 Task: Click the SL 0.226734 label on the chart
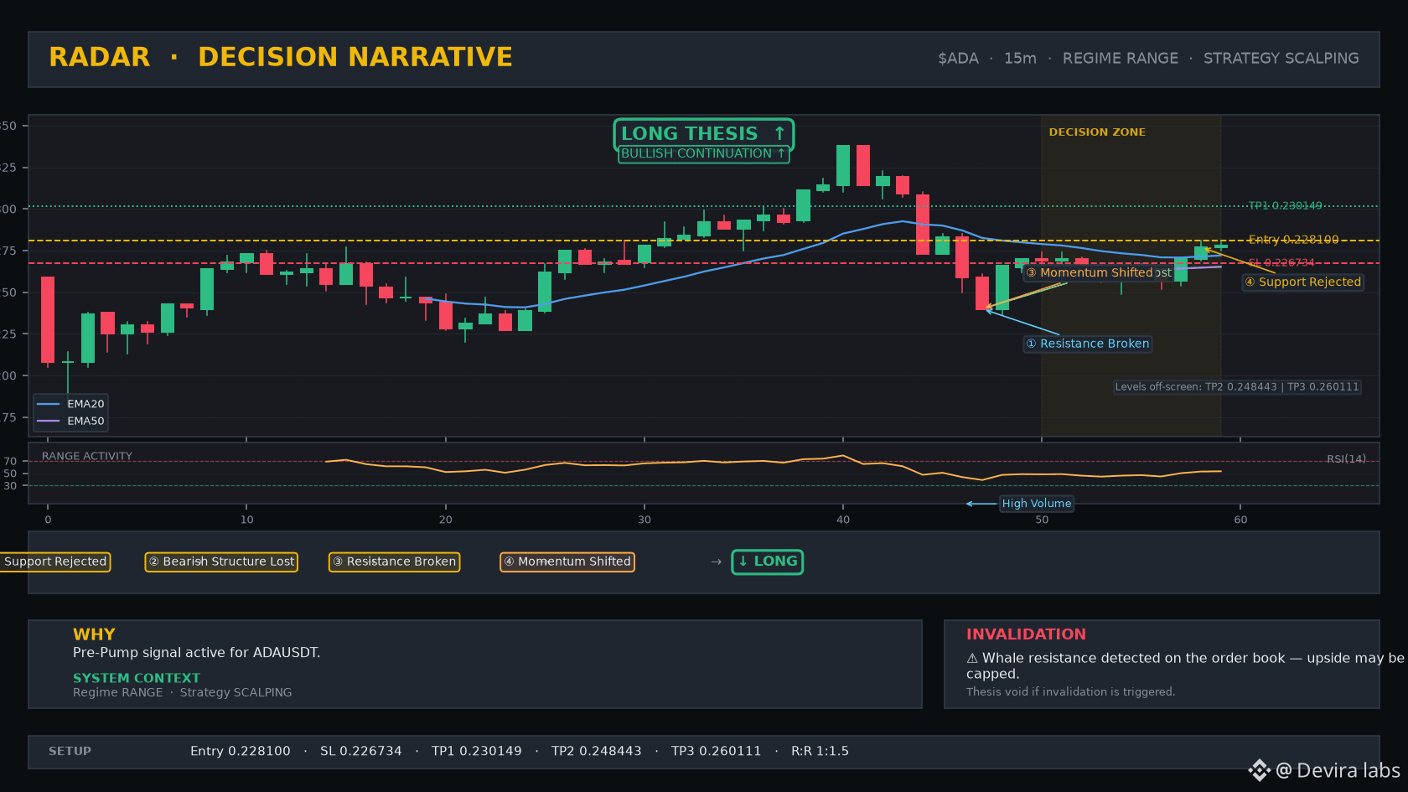1281,263
